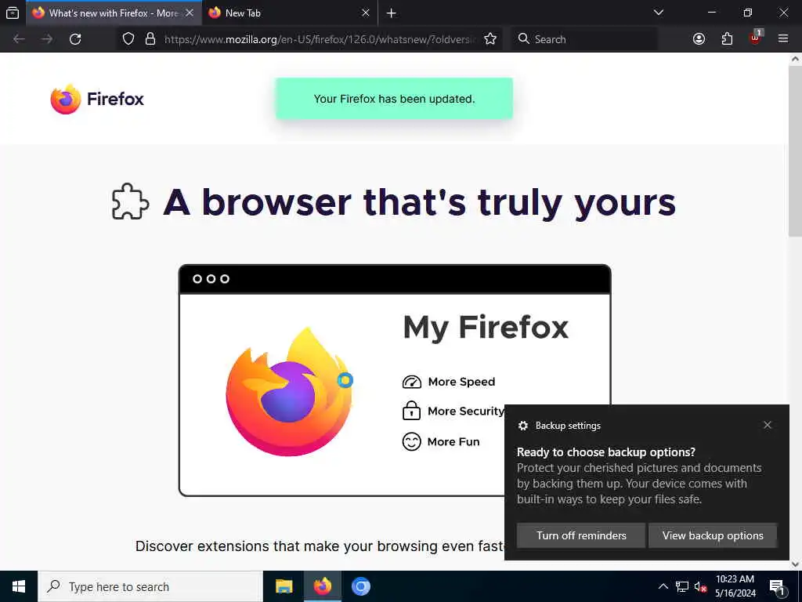Screen dimensions: 802x602
Task: Click the scrollbar down arrow
Action: pos(795,564)
